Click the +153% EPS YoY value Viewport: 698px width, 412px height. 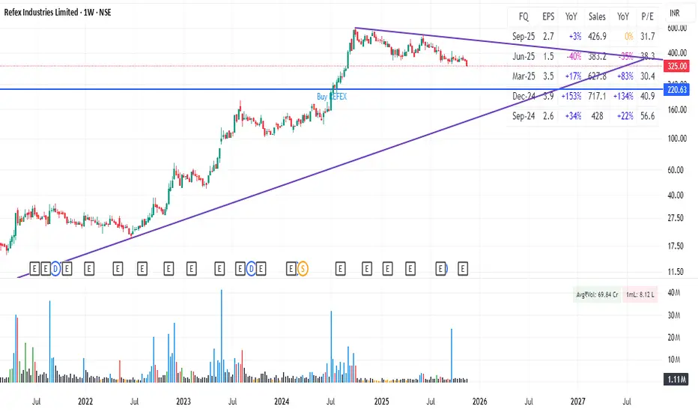571,96
